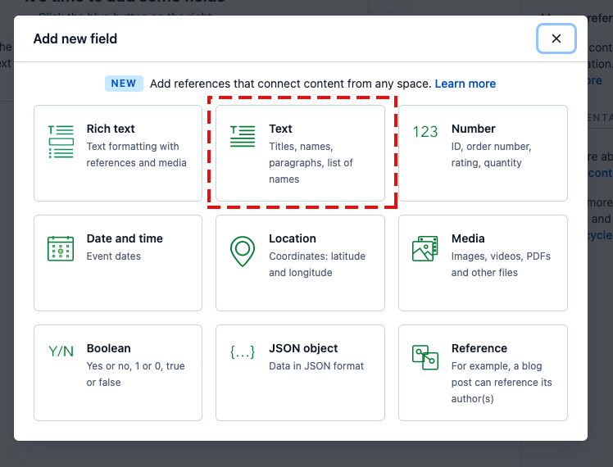The height and width of the screenshot is (467, 613).
Task: Click the Text field lines icon
Action: click(243, 136)
